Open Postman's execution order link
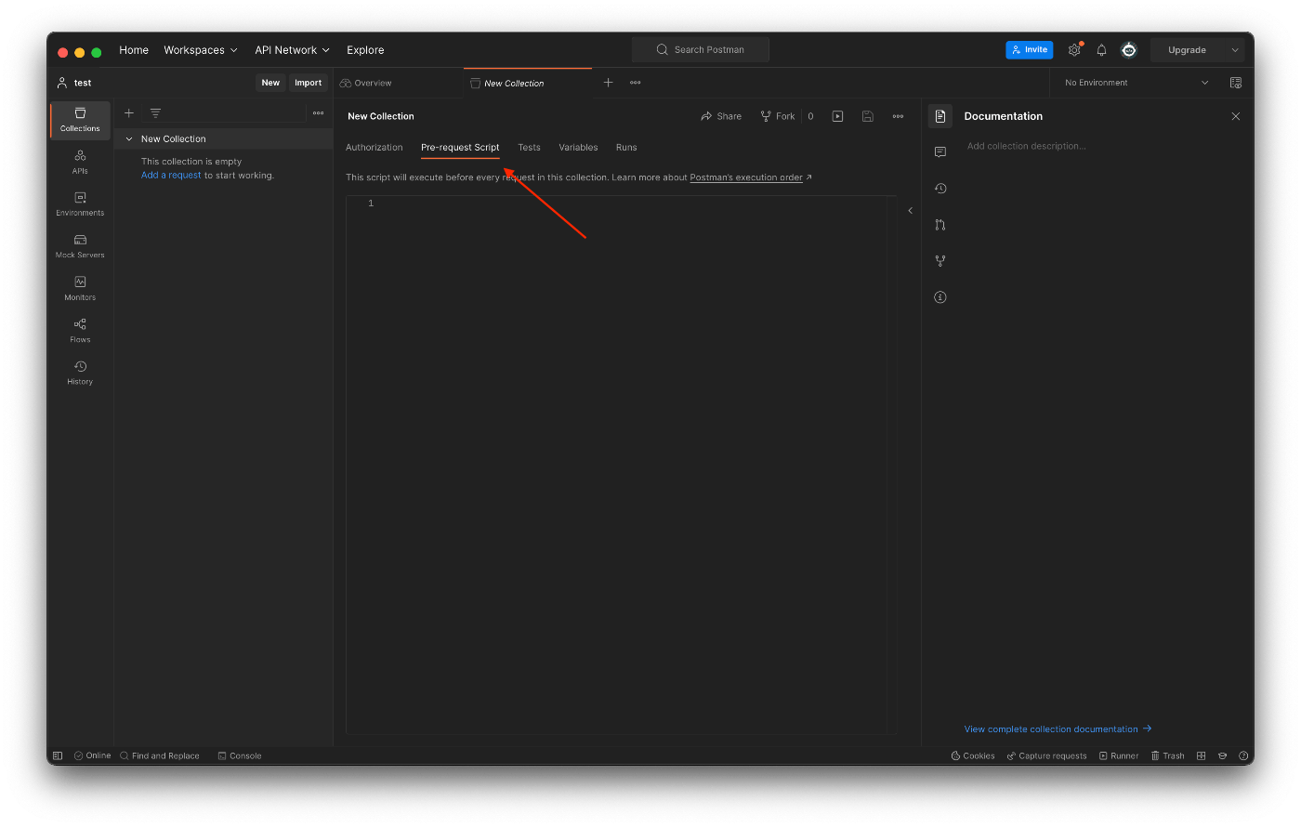The image size is (1301, 827). click(x=746, y=177)
